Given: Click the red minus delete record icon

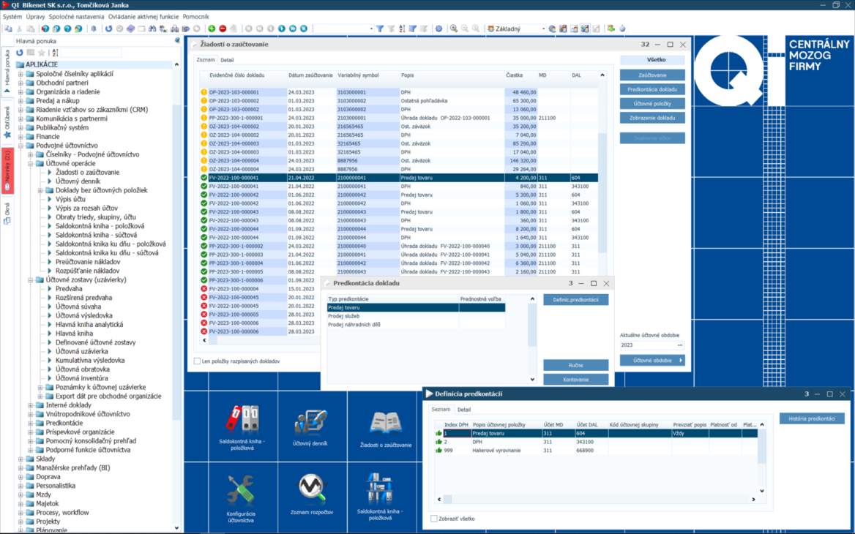Looking at the screenshot, I should click(223, 29).
